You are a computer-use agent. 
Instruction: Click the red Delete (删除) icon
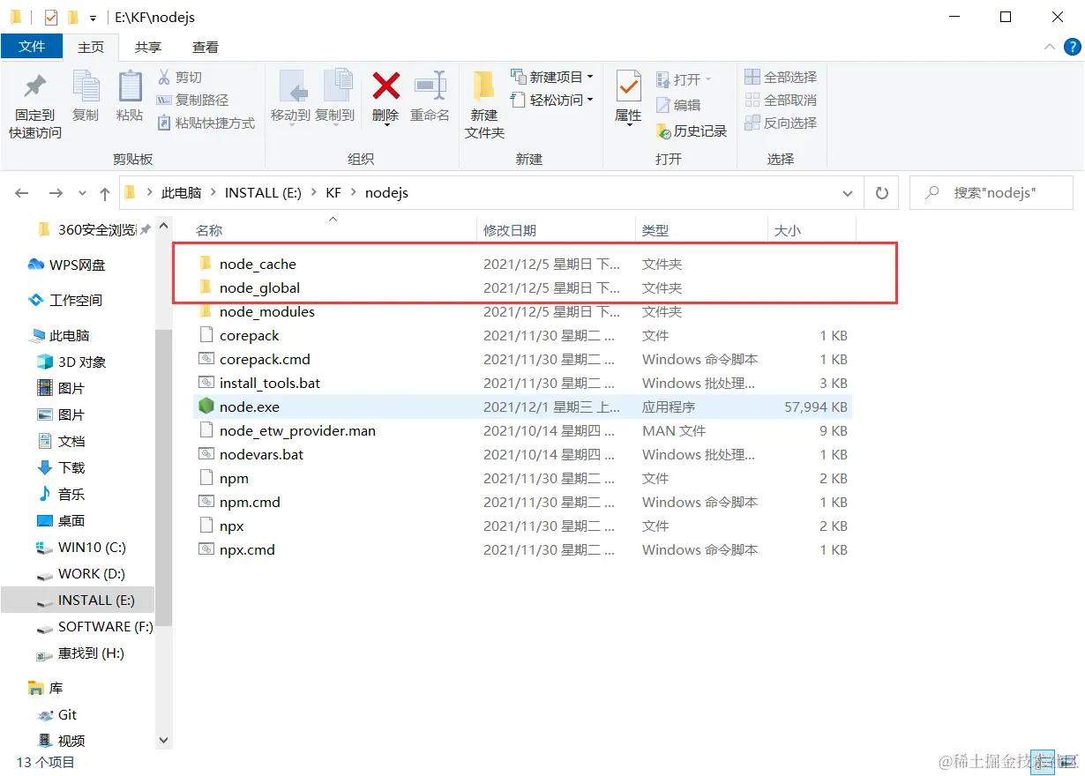(385, 86)
